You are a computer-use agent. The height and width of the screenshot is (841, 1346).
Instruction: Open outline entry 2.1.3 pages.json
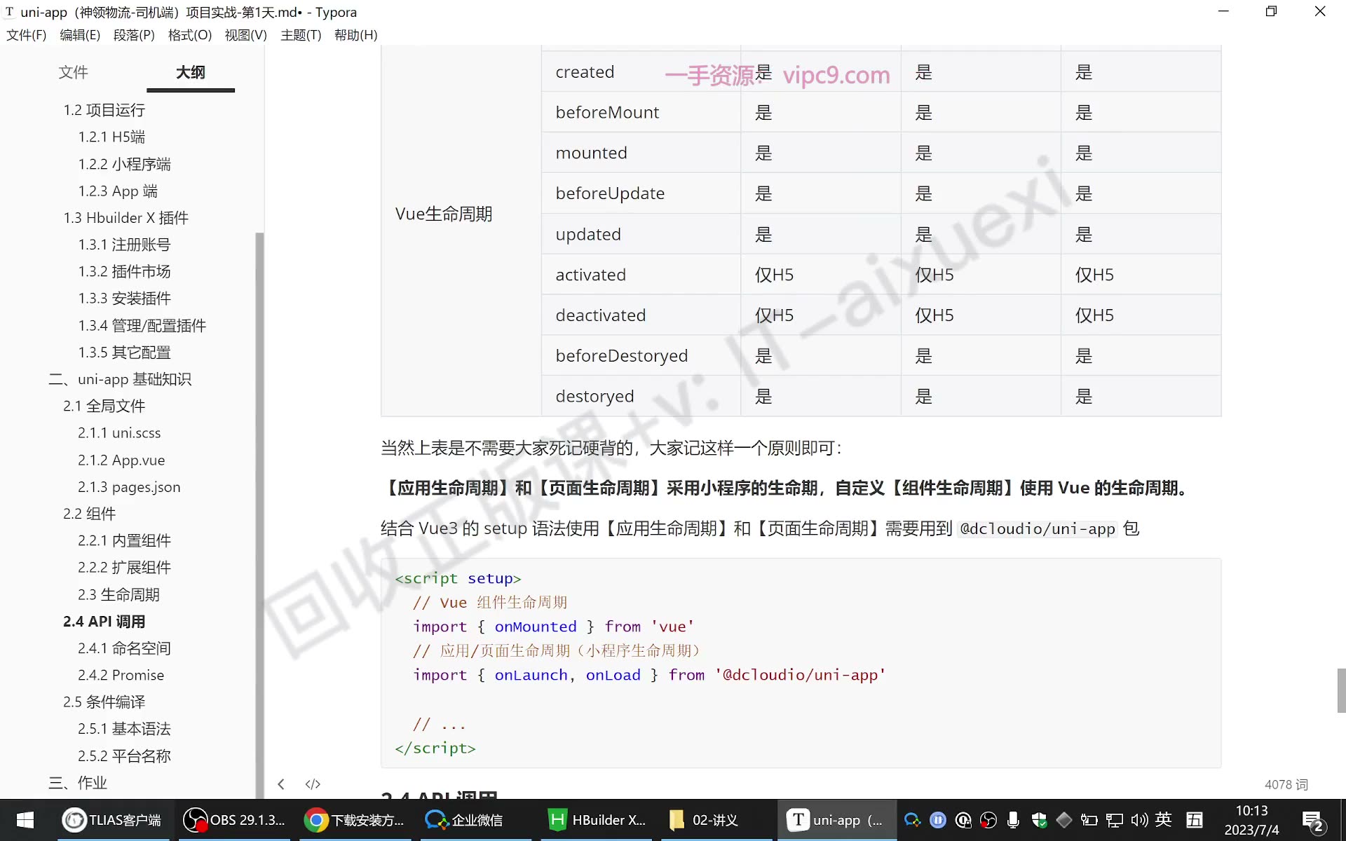[x=129, y=487]
